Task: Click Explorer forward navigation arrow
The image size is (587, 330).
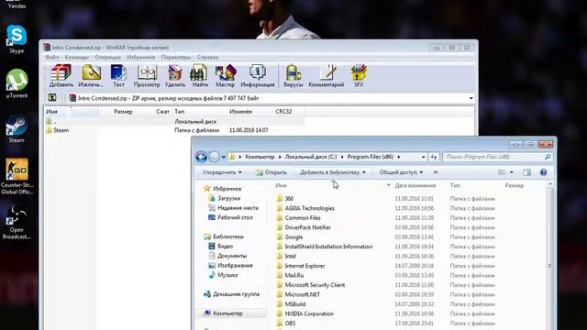Action: click(214, 157)
